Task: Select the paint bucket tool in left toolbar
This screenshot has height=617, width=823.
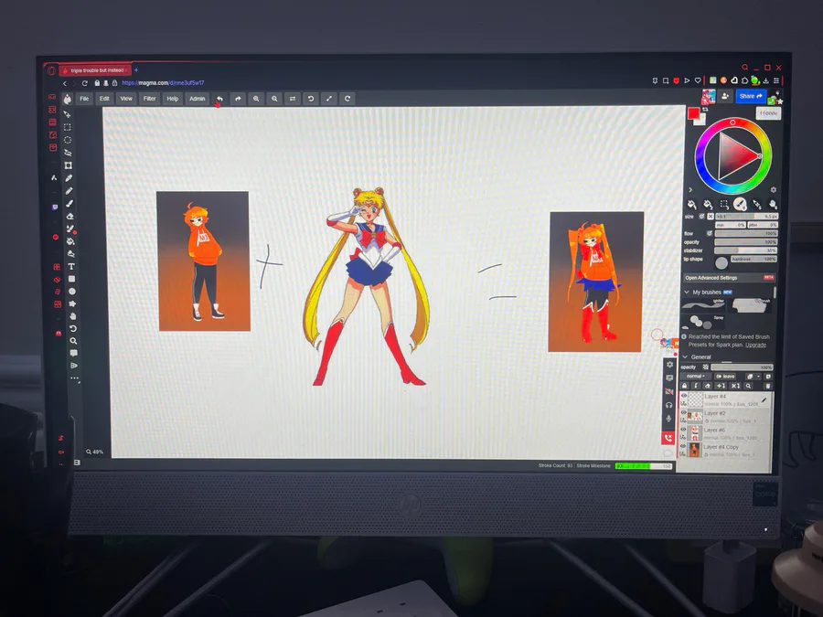Action: point(70,241)
